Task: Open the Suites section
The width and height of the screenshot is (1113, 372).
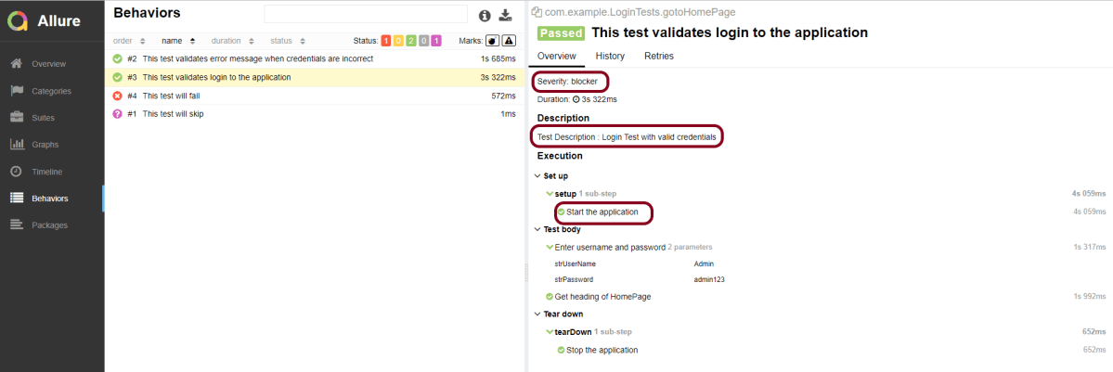Action: [45, 118]
